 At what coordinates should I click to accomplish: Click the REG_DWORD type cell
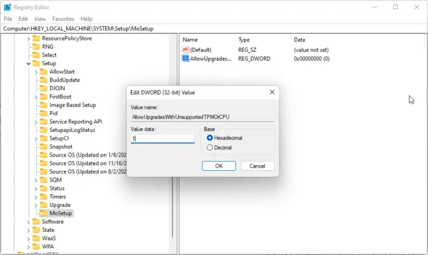tap(254, 59)
